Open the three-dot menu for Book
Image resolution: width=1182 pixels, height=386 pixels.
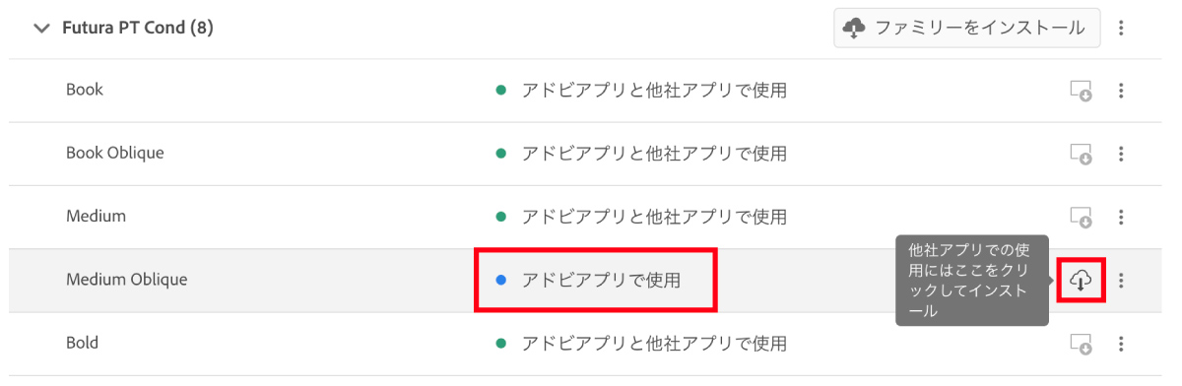coord(1121,91)
